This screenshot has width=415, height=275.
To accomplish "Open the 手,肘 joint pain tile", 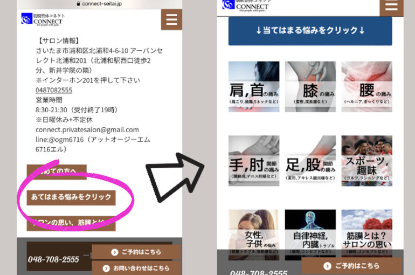I will coord(254,160).
